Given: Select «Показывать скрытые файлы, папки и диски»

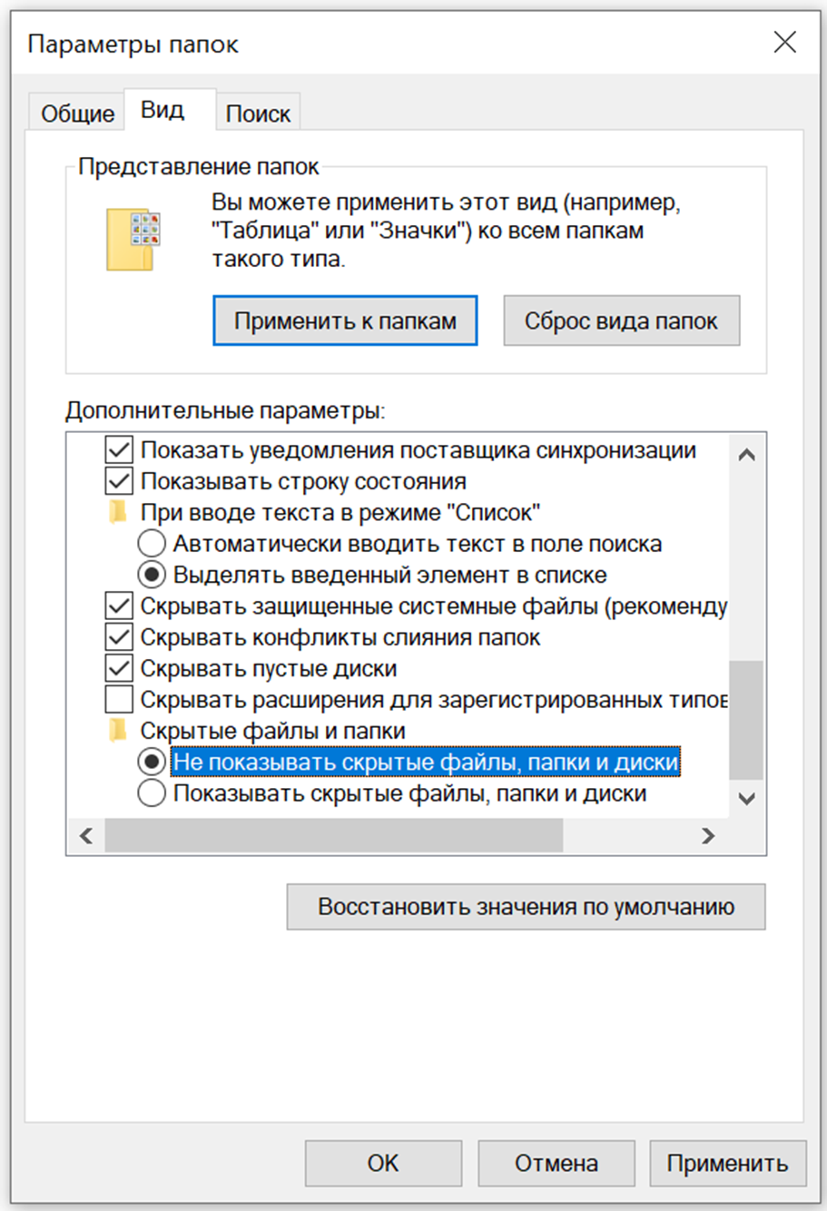Looking at the screenshot, I should [152, 793].
